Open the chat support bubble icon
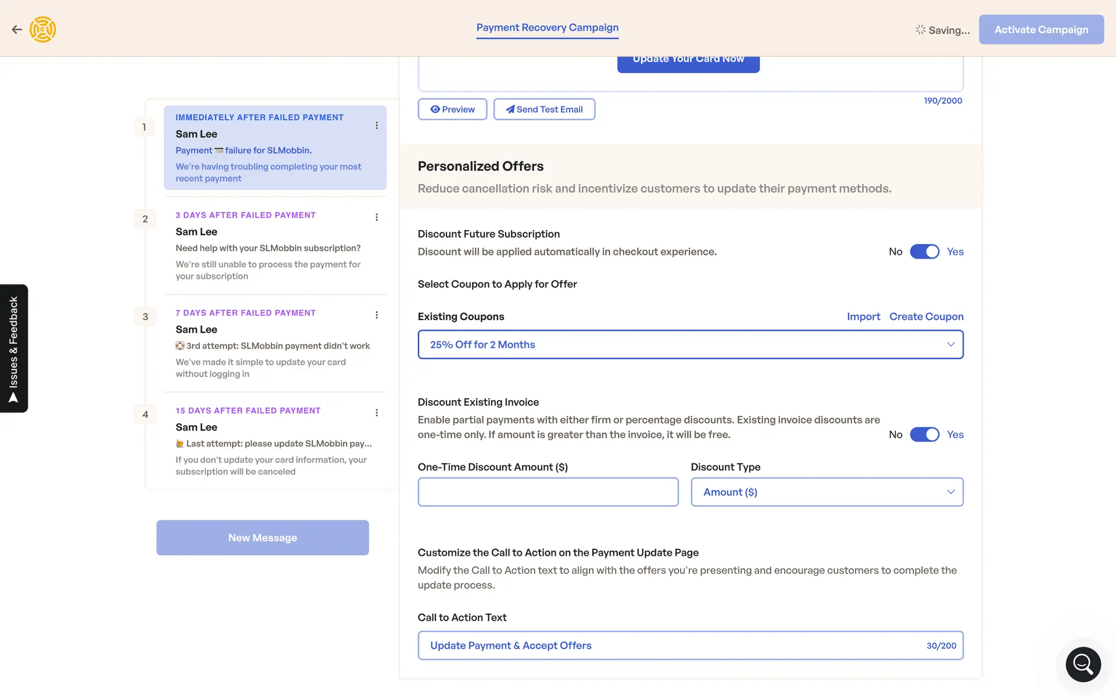 point(1083,664)
